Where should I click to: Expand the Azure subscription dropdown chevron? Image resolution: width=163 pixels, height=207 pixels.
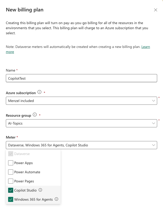point(153,101)
